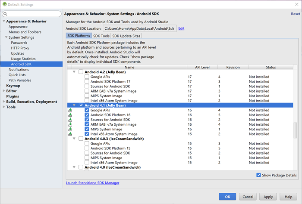The width and height of the screenshot is (302, 204).
Task: Switch to SDK Platforms tab
Action: pyautogui.click(x=79, y=36)
